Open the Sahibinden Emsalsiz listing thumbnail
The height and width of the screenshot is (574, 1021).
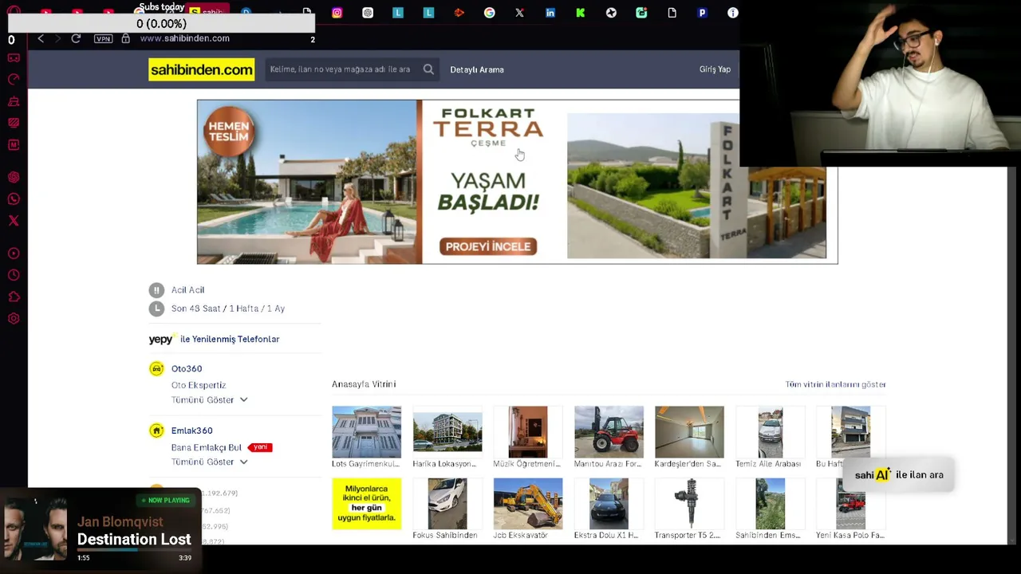click(771, 504)
